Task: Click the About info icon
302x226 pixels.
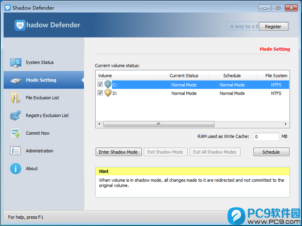Action: (16, 168)
